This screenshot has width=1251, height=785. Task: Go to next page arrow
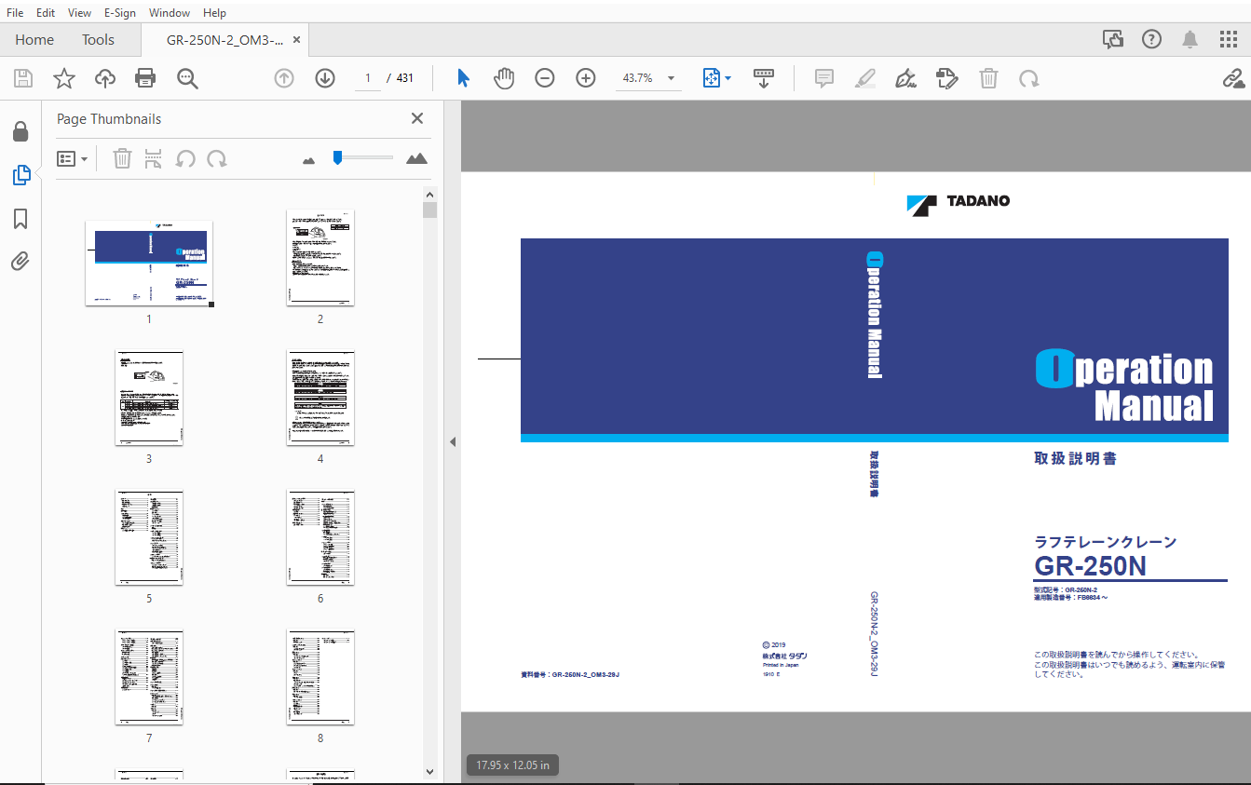click(325, 78)
